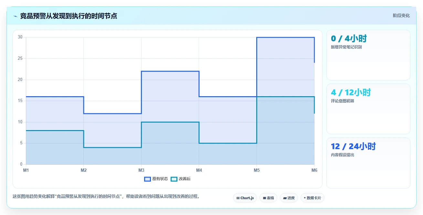Click the icon in Chart.js tag

(238, 198)
